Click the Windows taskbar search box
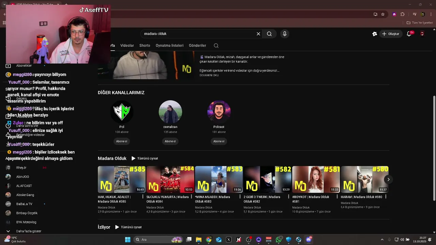 pos(157,240)
